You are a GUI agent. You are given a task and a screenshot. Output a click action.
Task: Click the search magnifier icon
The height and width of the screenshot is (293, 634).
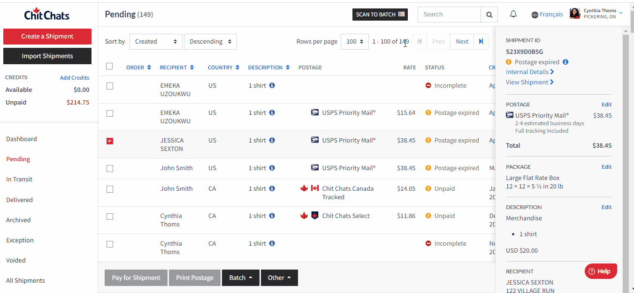[489, 15]
